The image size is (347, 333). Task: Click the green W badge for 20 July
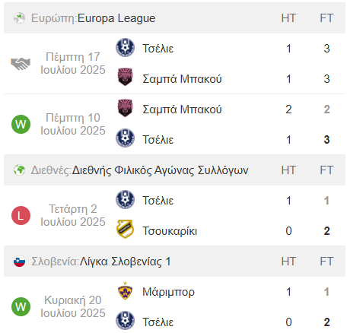pos(21,306)
